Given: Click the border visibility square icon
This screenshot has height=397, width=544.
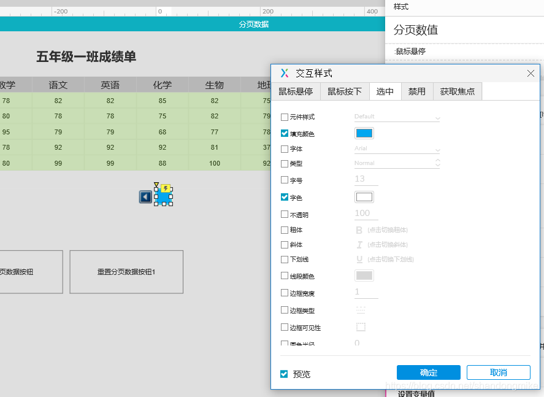Looking at the screenshot, I should click(361, 327).
